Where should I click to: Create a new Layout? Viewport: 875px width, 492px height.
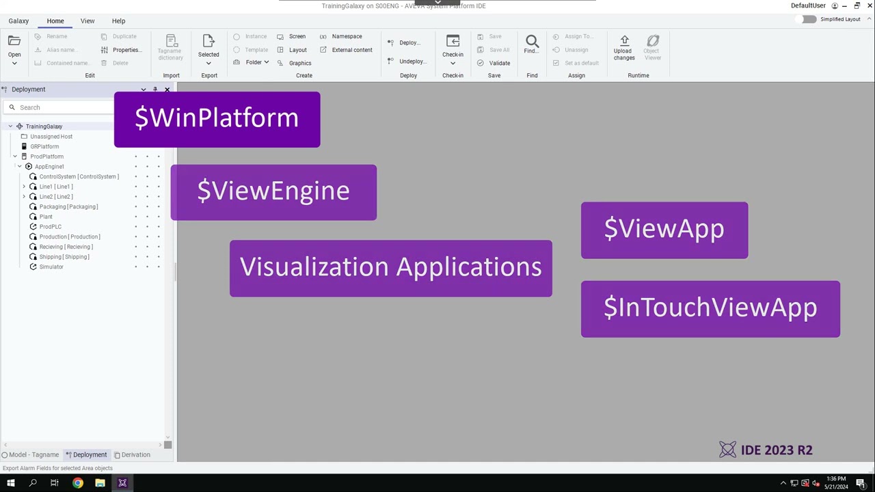[x=292, y=50]
